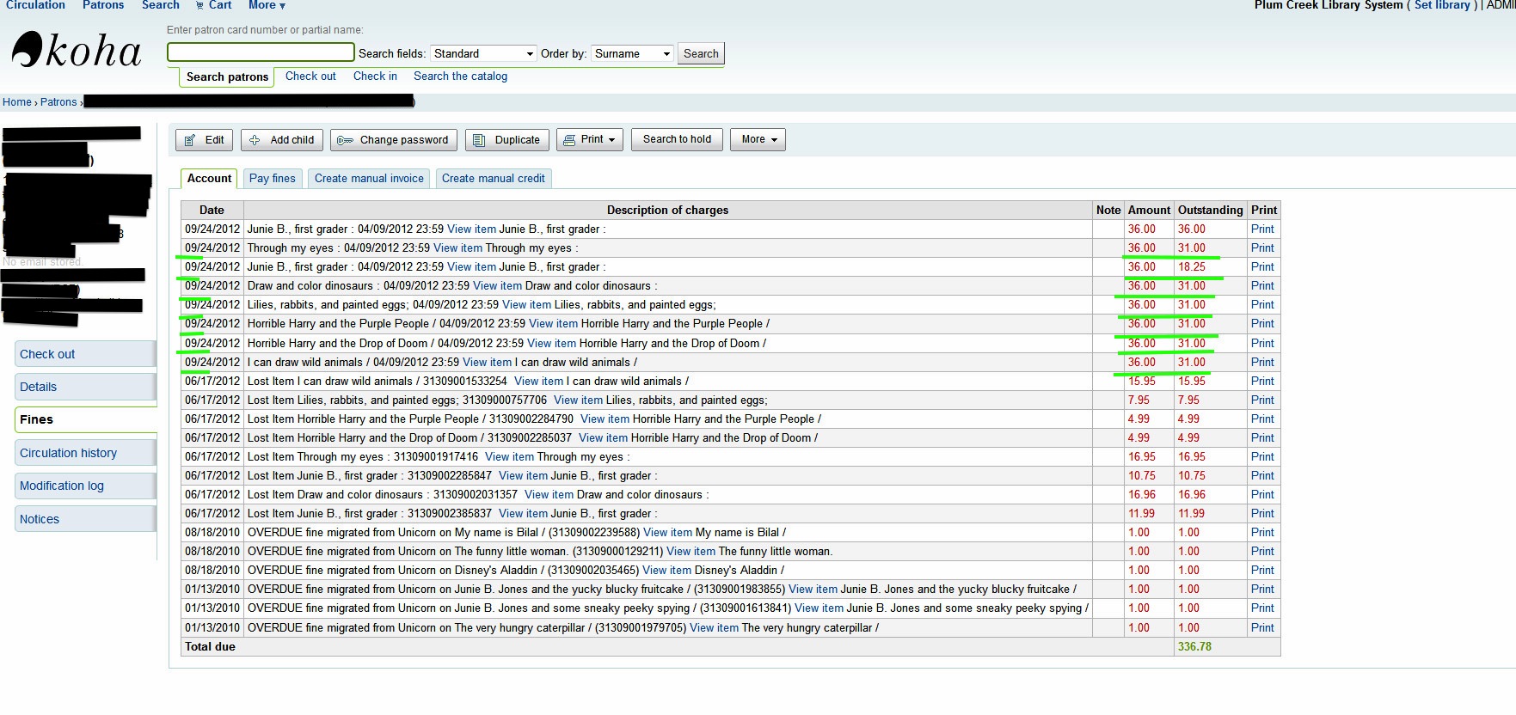The height and width of the screenshot is (715, 1516).
Task: Click the printer icon in toolbar
Action: tap(568, 140)
